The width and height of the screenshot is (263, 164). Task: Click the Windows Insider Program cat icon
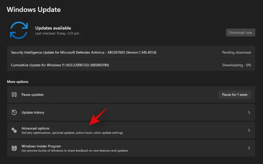(x=14, y=148)
